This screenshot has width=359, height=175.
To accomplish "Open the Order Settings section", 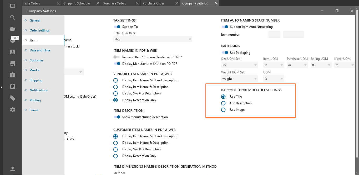I will click(40, 30).
